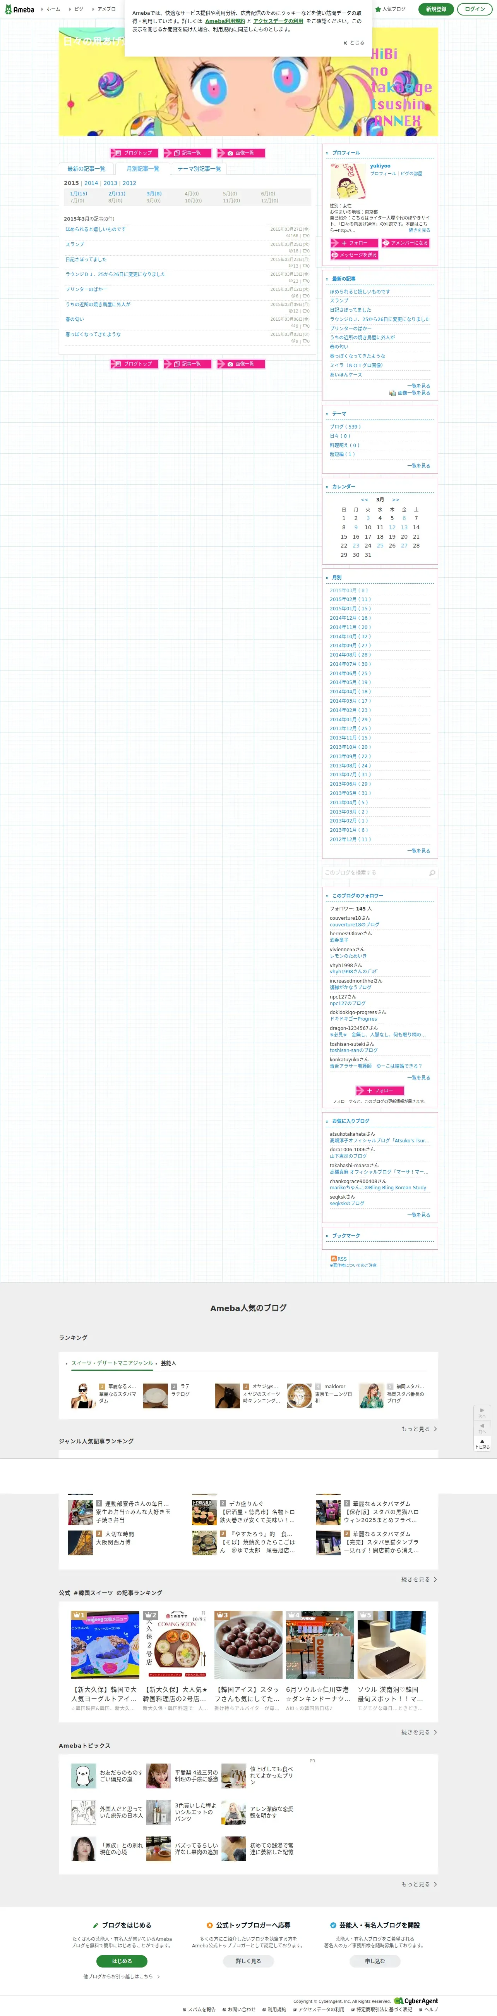Open 画像一覧を見る with picture icon
The width and height of the screenshot is (497, 2016).
pos(410,393)
